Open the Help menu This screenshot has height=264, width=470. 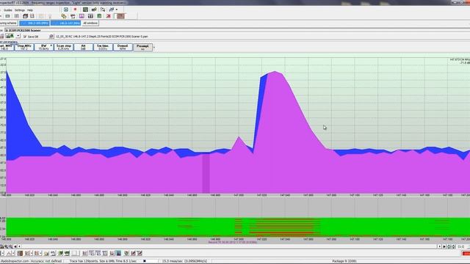point(30,10)
